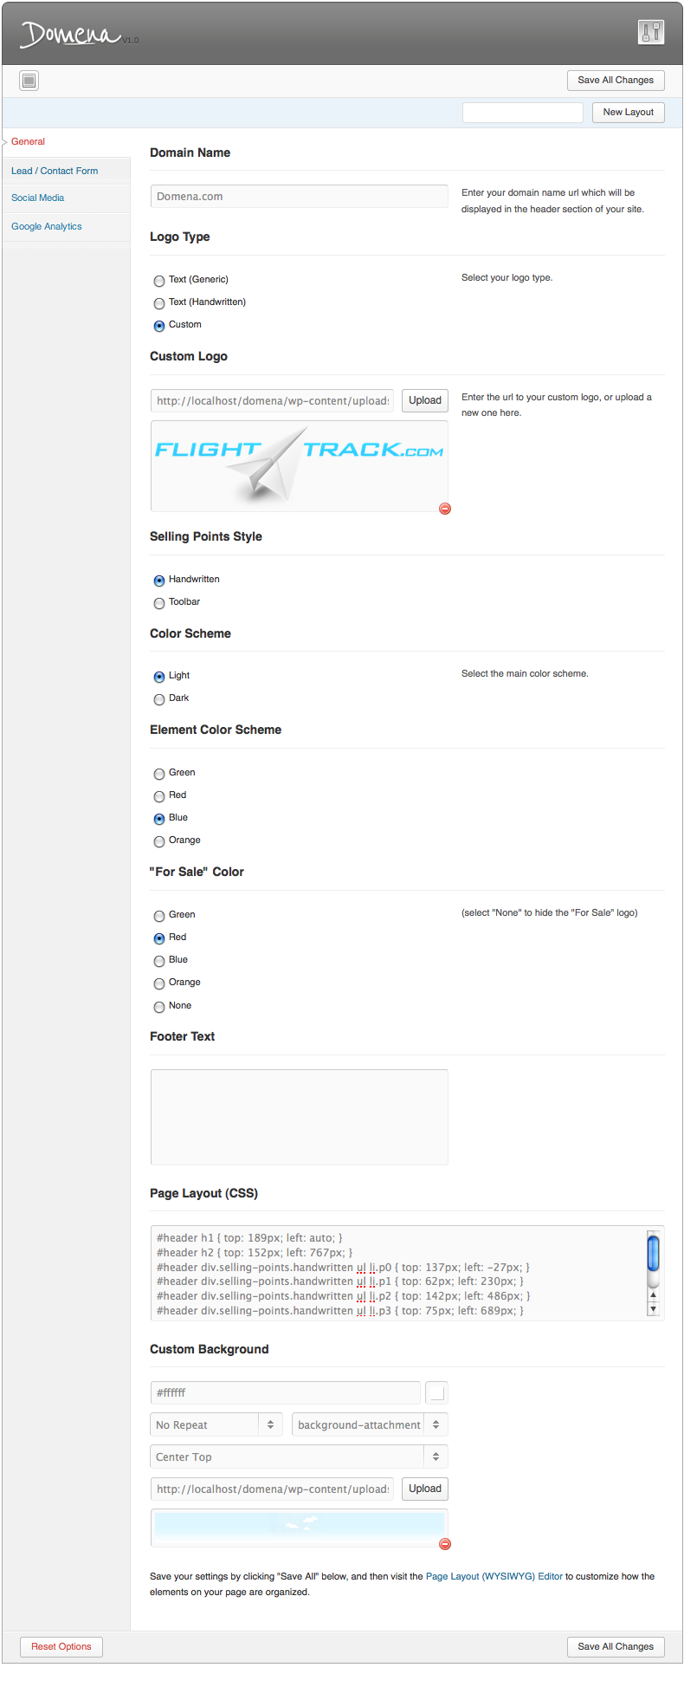The height and width of the screenshot is (1687, 684).
Task: Set "For Sale" color to None
Action: pyautogui.click(x=159, y=1007)
